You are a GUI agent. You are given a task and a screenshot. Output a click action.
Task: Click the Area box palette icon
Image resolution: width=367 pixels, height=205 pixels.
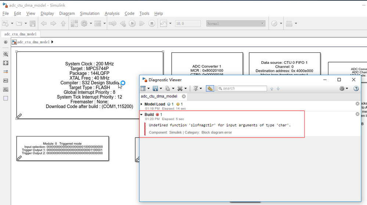pyautogui.click(x=6, y=98)
